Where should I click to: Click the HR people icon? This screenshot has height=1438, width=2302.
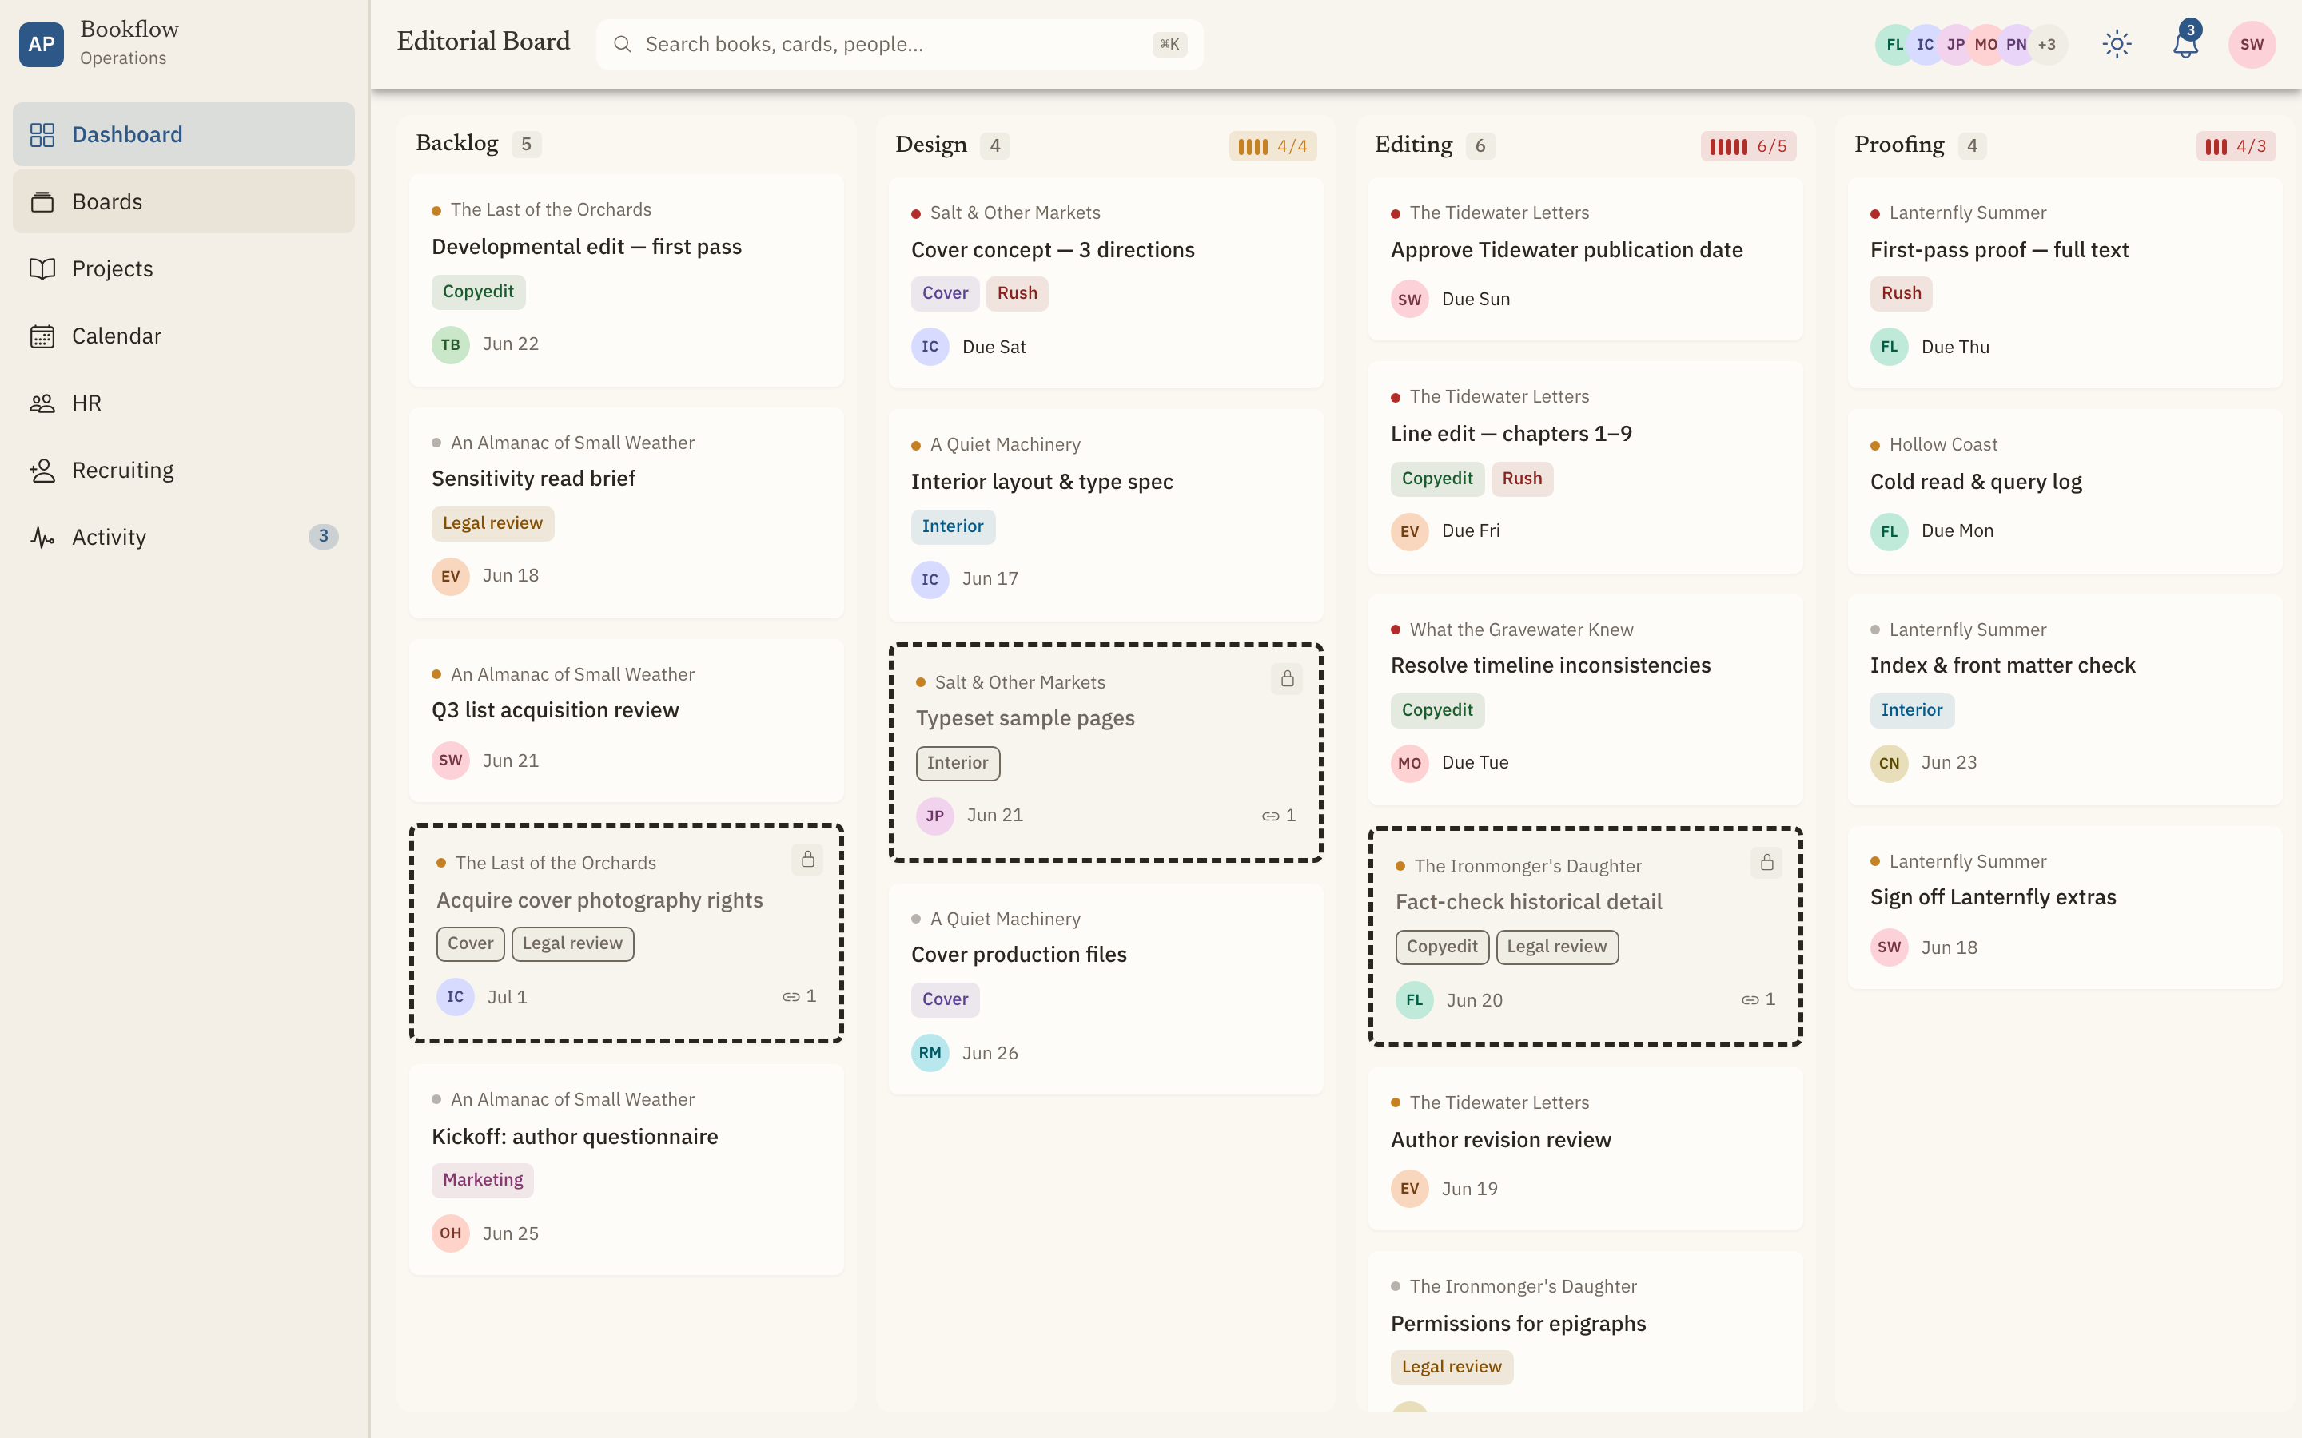coord(42,403)
